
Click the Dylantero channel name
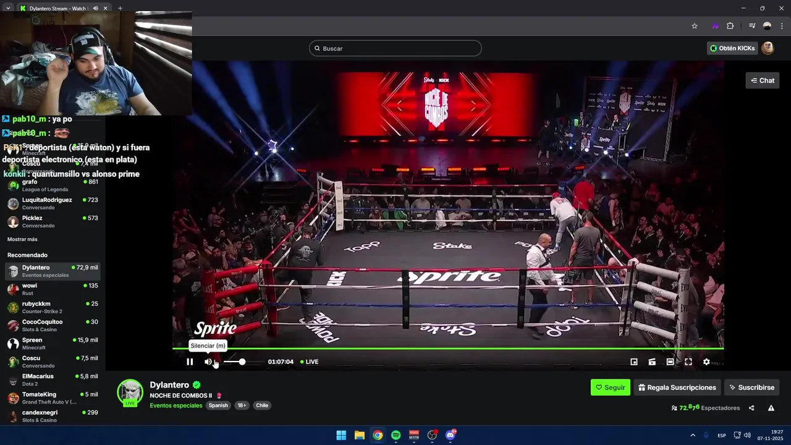(x=169, y=385)
